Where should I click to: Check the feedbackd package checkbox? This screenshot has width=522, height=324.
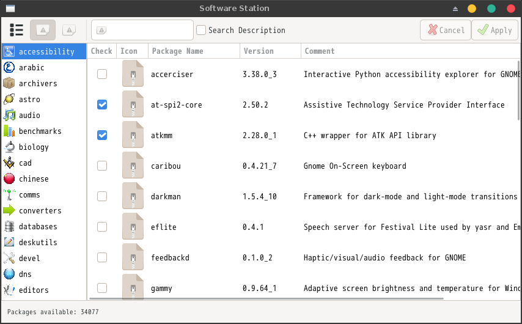(x=102, y=257)
